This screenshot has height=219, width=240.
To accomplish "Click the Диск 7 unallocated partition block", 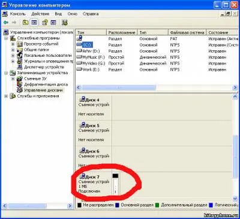I will [116, 184].
